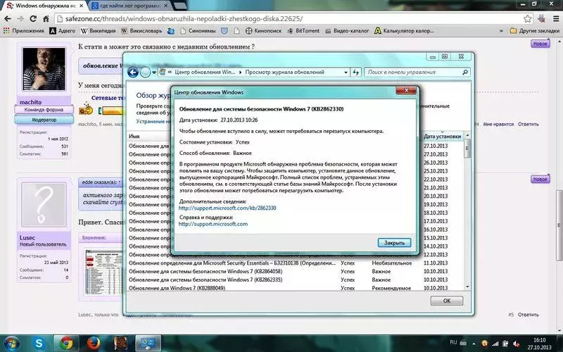Click the search magnifier icon in the control panel
The width and height of the screenshot is (563, 352).
click(x=465, y=73)
